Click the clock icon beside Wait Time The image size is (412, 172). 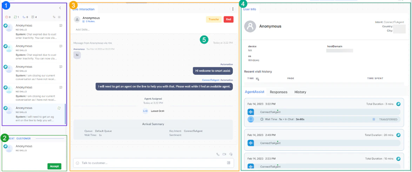click(262, 119)
